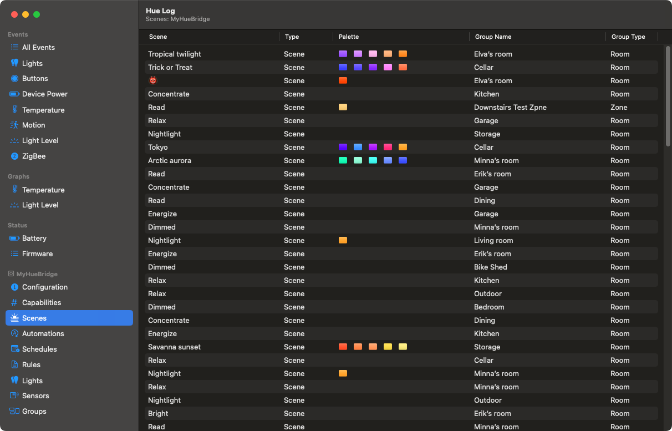Click a purple palette swatch in the Tokyo row
The image size is (672, 431).
343,147
